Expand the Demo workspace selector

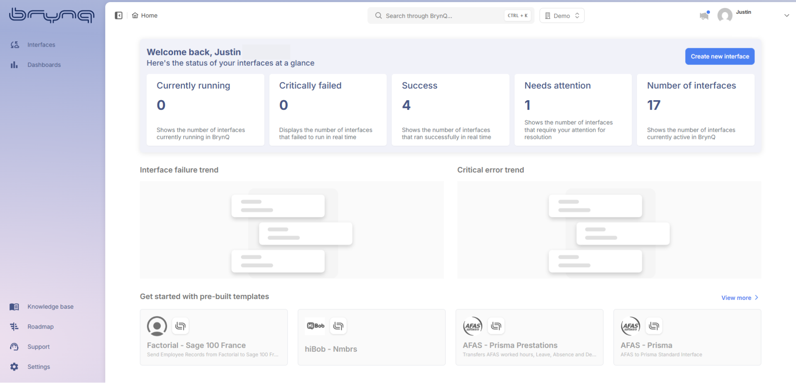(562, 16)
